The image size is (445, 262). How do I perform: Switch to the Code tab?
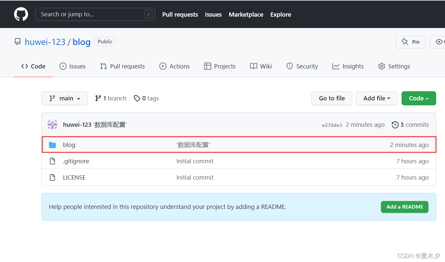coord(33,66)
